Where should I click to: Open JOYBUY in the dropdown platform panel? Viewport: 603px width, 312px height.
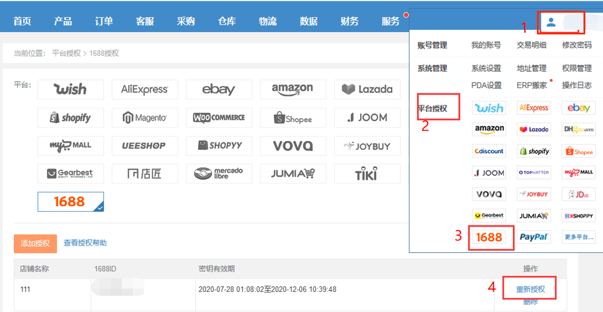click(534, 194)
